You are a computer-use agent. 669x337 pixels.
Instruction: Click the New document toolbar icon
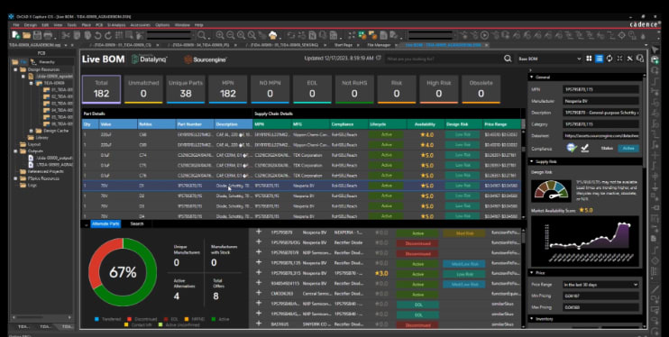pos(16,35)
